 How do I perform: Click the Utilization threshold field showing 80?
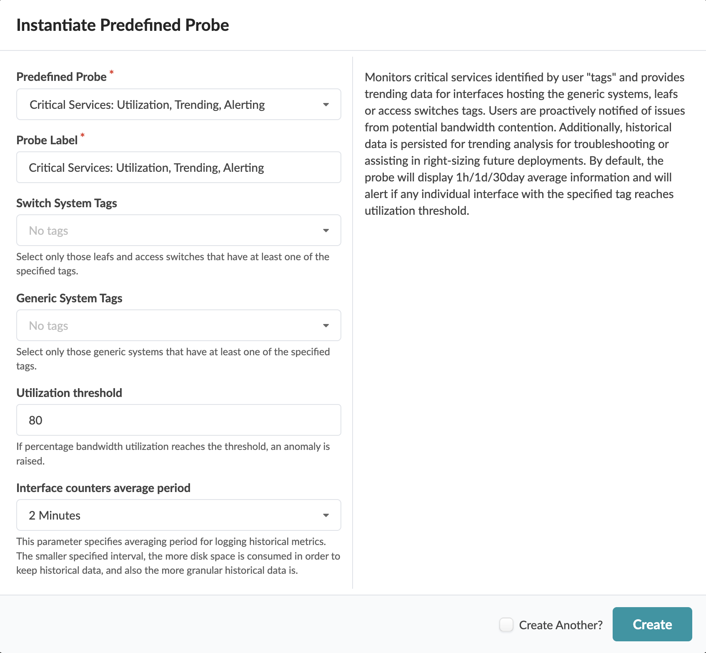click(178, 420)
